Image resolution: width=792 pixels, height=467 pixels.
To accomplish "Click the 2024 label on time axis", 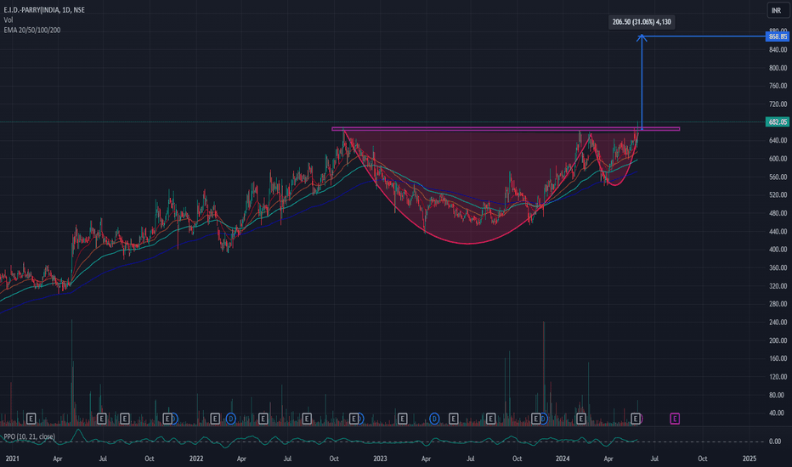I will click(563, 459).
